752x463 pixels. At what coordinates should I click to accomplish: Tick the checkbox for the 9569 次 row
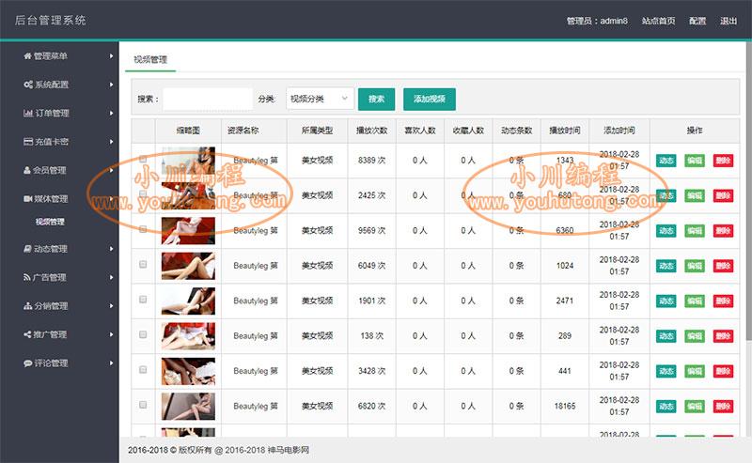[x=143, y=229]
